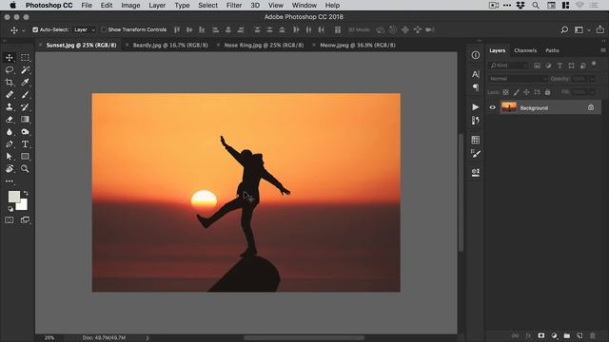The width and height of the screenshot is (609, 342).
Task: Switch to the Channels tab
Action: [x=525, y=50]
